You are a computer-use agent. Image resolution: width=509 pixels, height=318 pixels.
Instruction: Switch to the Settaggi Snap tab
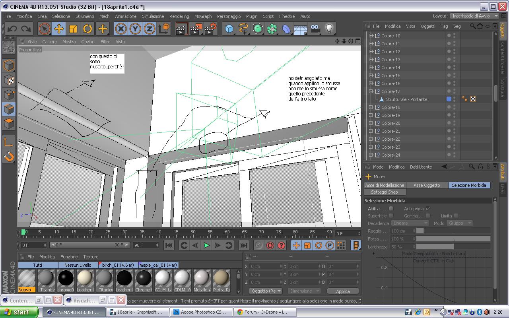tap(384, 192)
